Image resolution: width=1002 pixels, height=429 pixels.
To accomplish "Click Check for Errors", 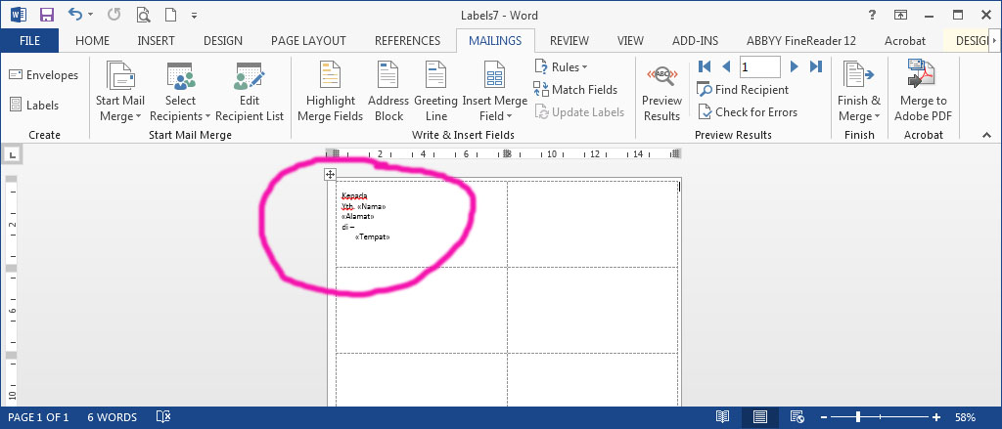I will tap(748, 112).
